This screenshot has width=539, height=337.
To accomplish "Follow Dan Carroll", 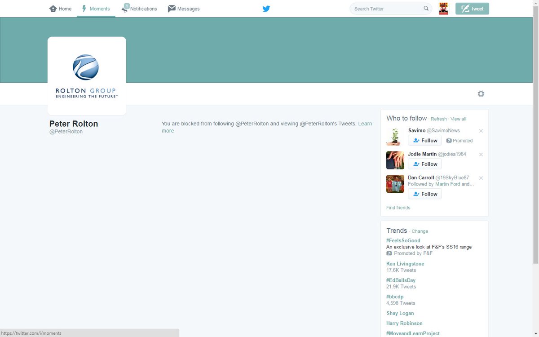I will (x=425, y=194).
